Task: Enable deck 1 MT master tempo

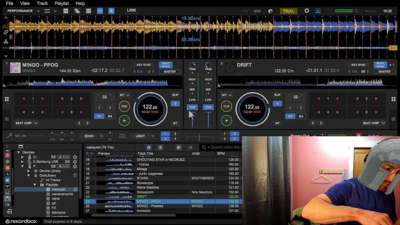Action: [175, 123]
